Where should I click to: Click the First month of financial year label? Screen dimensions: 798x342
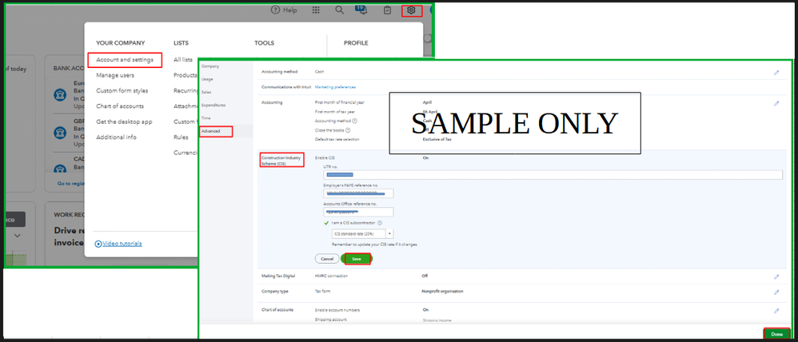pyautogui.click(x=340, y=102)
